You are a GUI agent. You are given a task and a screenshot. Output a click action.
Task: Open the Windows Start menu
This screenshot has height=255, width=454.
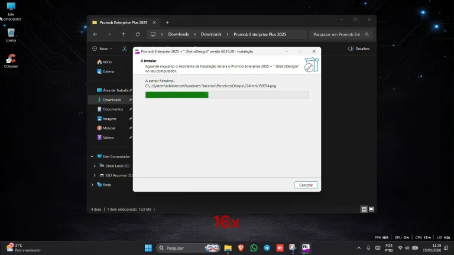click(x=148, y=248)
